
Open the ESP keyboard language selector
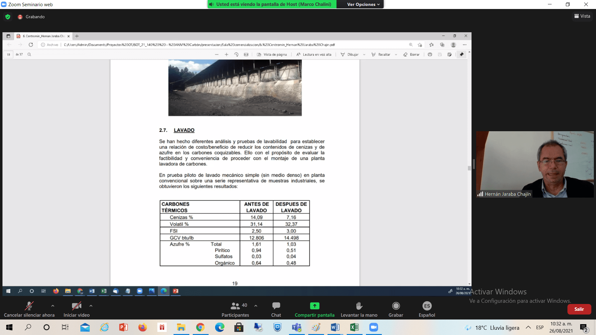coord(540,328)
